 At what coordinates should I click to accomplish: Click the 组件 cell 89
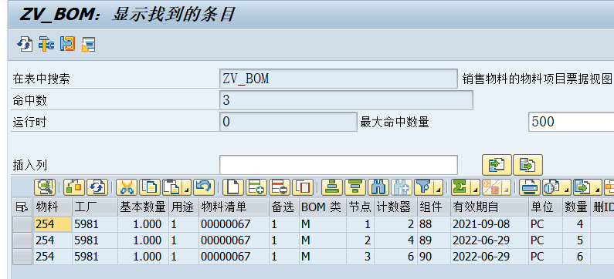click(434, 240)
